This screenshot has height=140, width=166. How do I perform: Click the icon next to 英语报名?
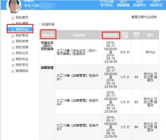[x=13, y=71]
